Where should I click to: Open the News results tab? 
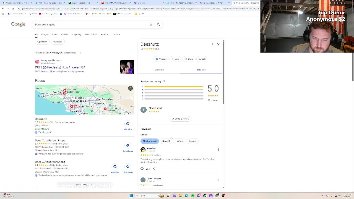click(x=55, y=35)
